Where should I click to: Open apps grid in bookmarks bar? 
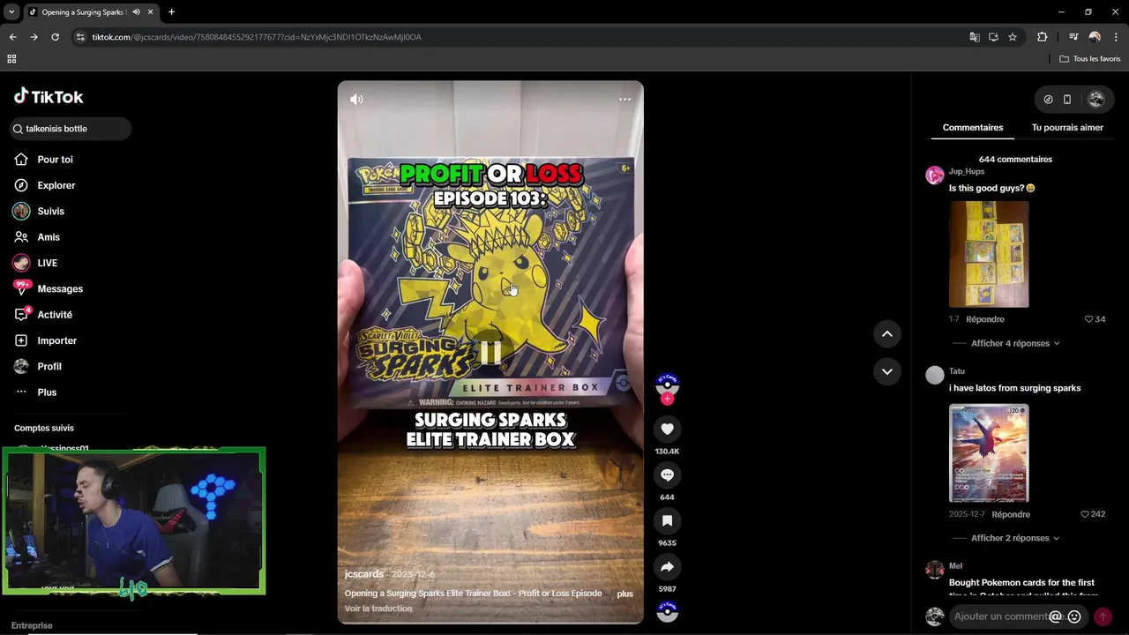11,59
